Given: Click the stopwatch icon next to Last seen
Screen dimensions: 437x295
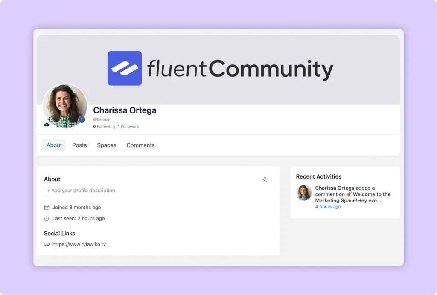Looking at the screenshot, I should pyautogui.click(x=47, y=218).
